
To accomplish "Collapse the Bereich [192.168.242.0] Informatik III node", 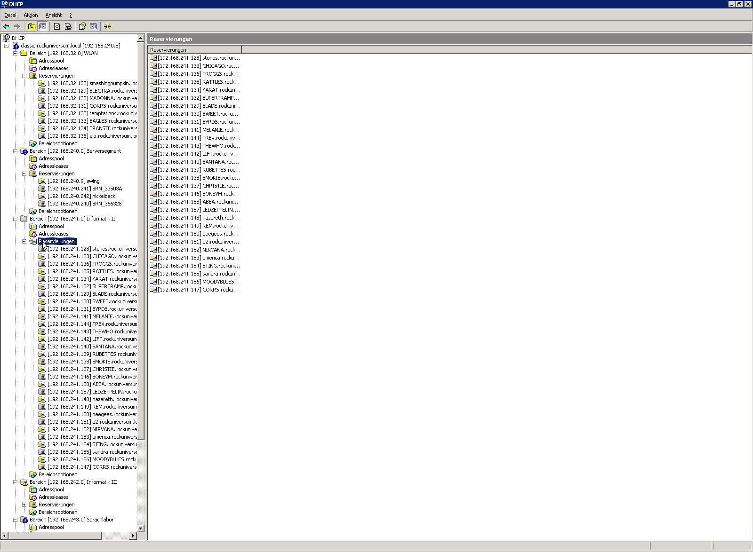I will point(15,482).
